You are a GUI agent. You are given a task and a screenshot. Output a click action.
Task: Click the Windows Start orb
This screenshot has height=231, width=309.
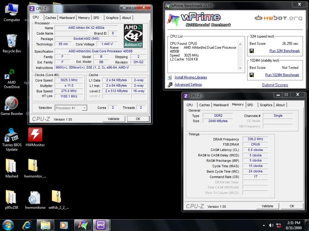tap(8, 225)
